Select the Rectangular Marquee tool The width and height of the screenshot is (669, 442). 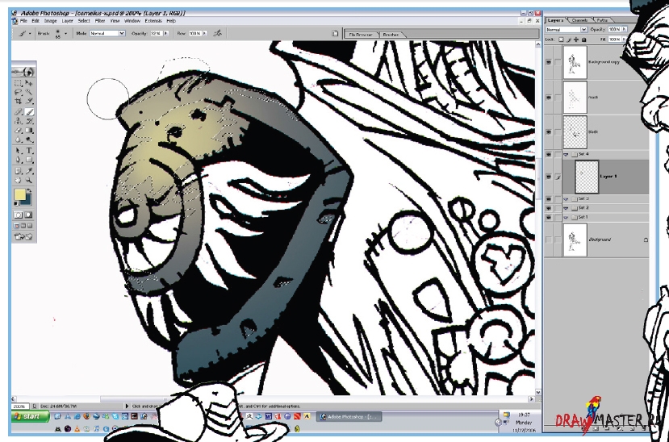tap(19, 83)
